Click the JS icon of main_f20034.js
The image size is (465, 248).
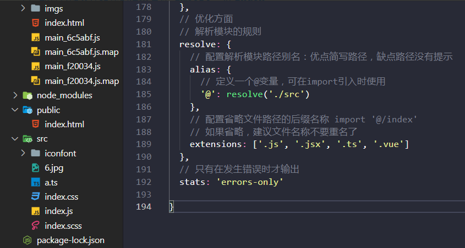pyautogui.click(x=36, y=66)
